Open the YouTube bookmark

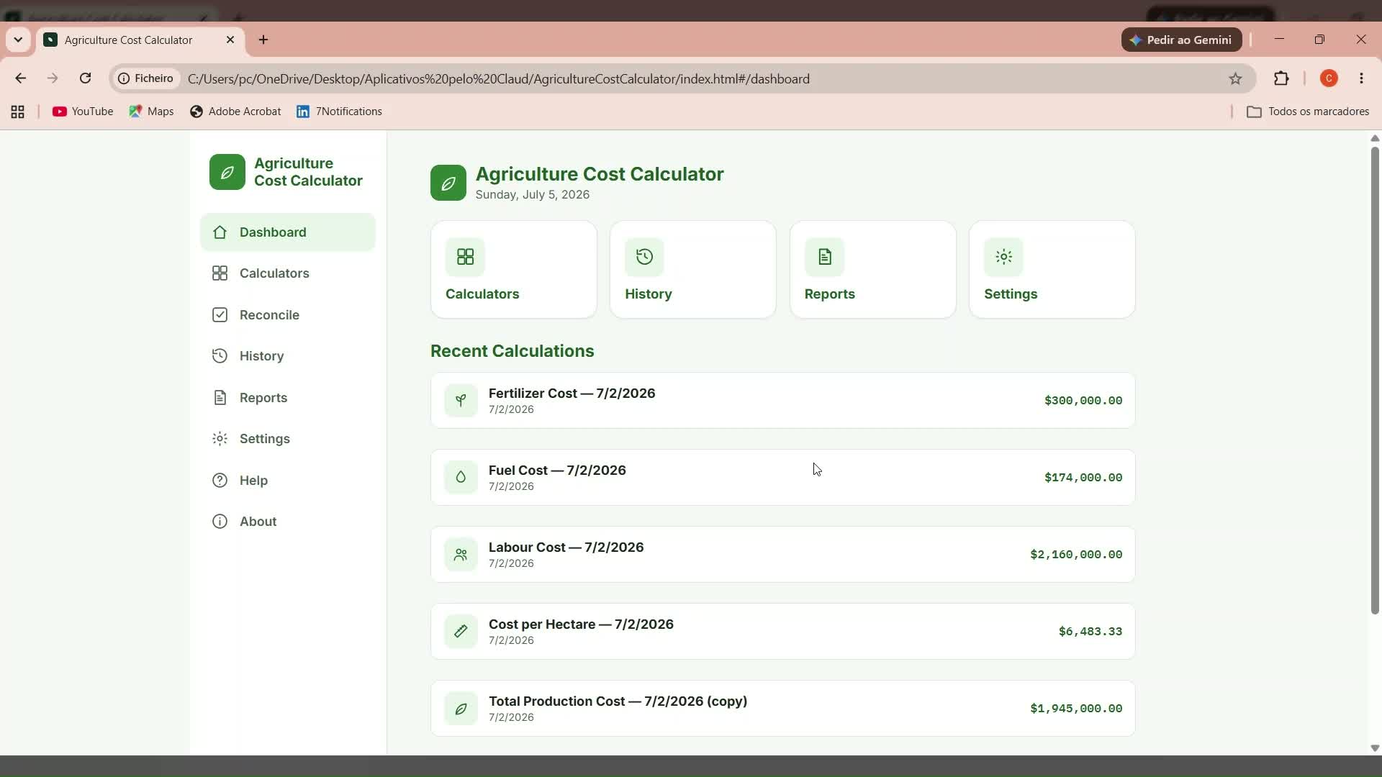83,112
